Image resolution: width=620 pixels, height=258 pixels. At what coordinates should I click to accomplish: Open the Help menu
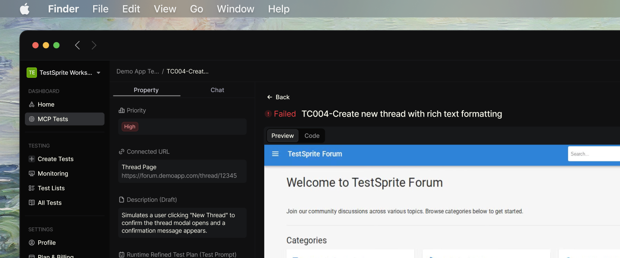(279, 9)
